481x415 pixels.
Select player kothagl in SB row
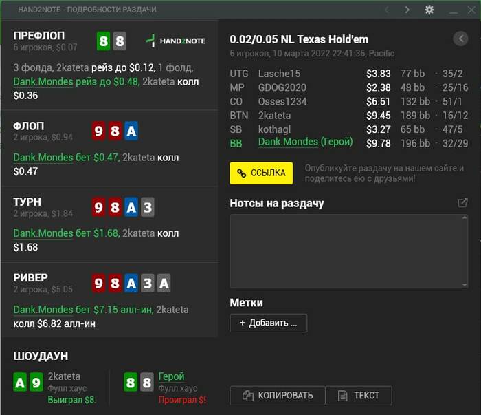[274, 129]
